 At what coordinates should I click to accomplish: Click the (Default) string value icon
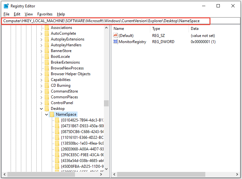[x=116, y=35]
